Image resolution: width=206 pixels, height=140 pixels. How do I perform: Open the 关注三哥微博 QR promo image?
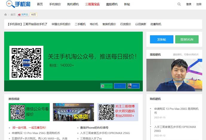118,112
